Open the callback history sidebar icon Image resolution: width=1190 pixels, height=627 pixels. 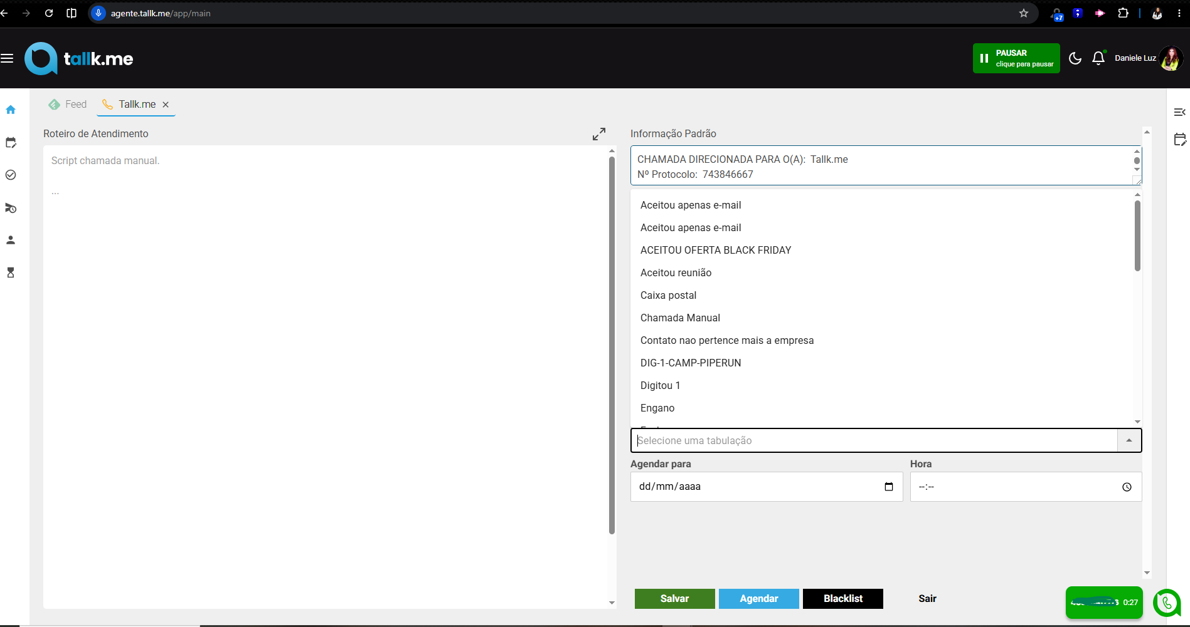click(x=11, y=208)
